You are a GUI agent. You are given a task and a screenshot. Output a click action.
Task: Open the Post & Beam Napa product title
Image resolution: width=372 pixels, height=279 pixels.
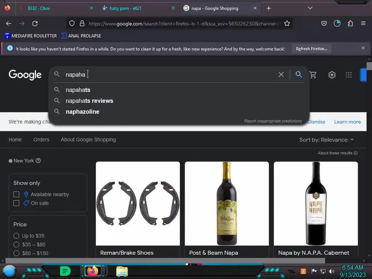[x=214, y=253]
